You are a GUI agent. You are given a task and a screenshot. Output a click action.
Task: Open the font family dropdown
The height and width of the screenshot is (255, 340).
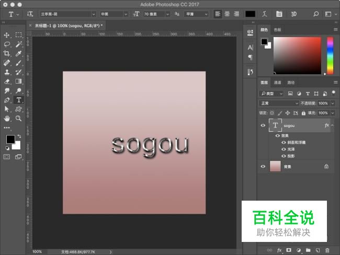click(94, 14)
